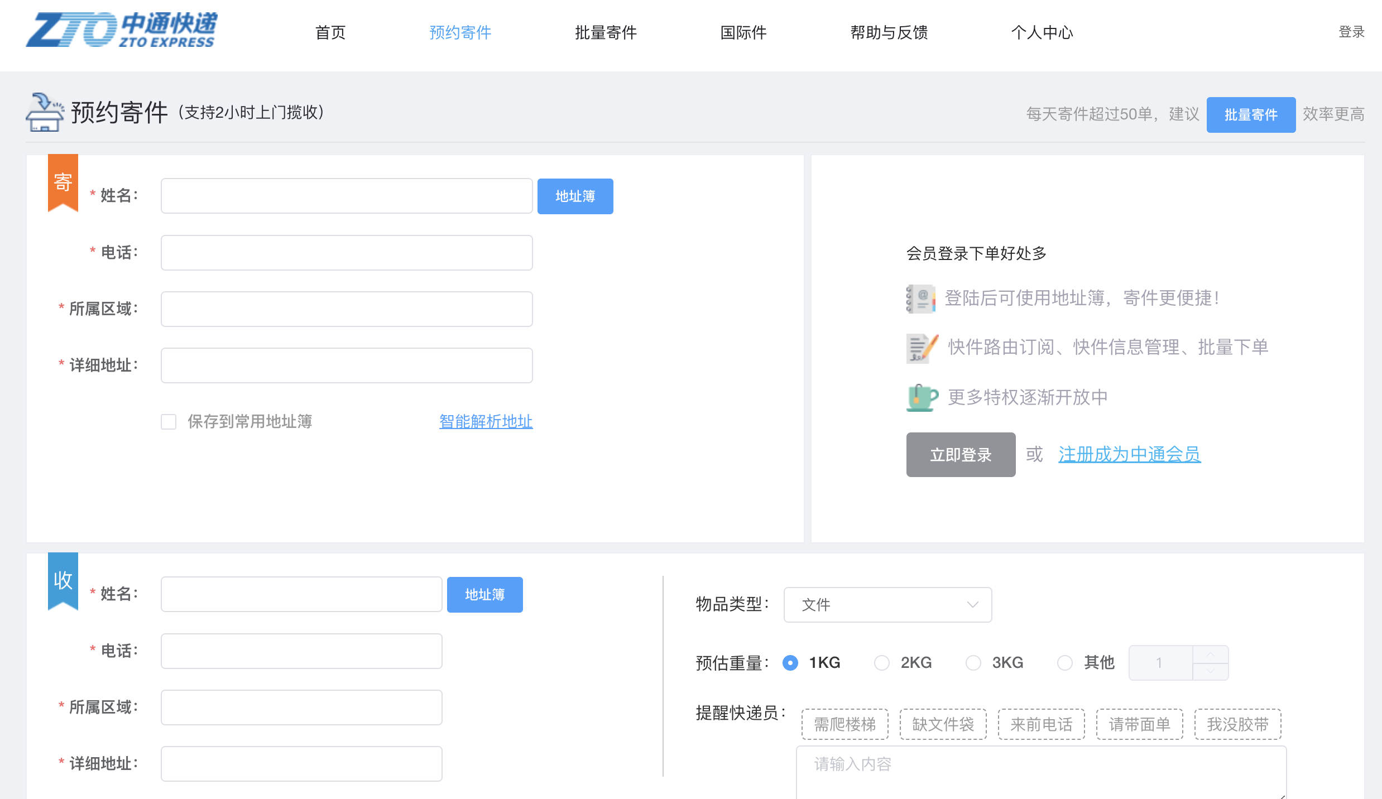Click 注册成为中通会员 link

point(1129,454)
